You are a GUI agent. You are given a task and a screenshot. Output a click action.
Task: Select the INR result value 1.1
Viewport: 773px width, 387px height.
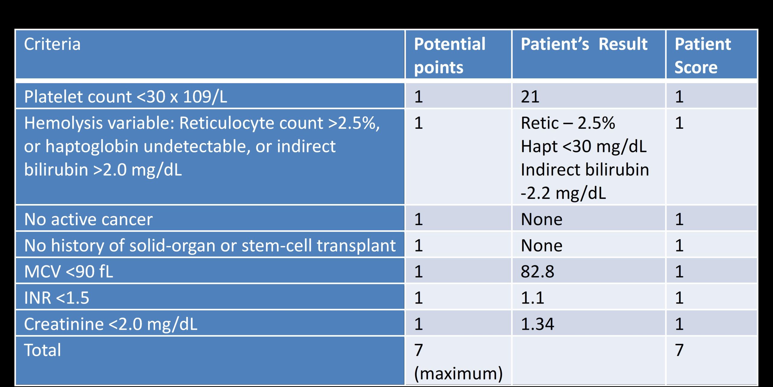click(532, 298)
